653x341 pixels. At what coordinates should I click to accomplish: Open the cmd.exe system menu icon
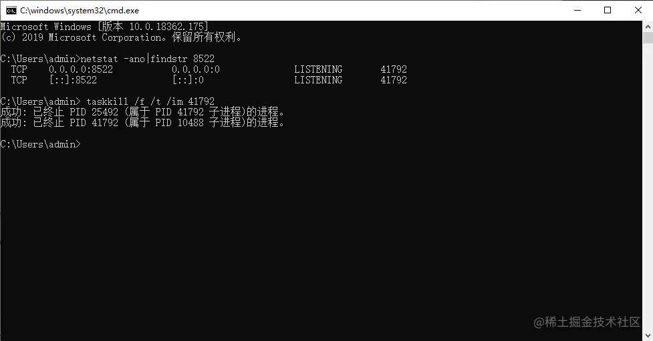coord(11,11)
